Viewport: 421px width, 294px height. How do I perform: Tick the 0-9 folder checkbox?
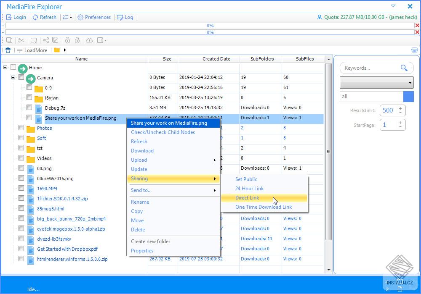[x=29, y=87]
